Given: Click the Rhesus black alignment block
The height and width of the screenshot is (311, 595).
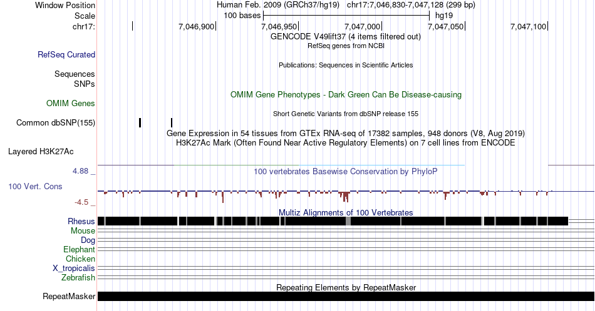Looking at the screenshot, I should coord(333,221).
